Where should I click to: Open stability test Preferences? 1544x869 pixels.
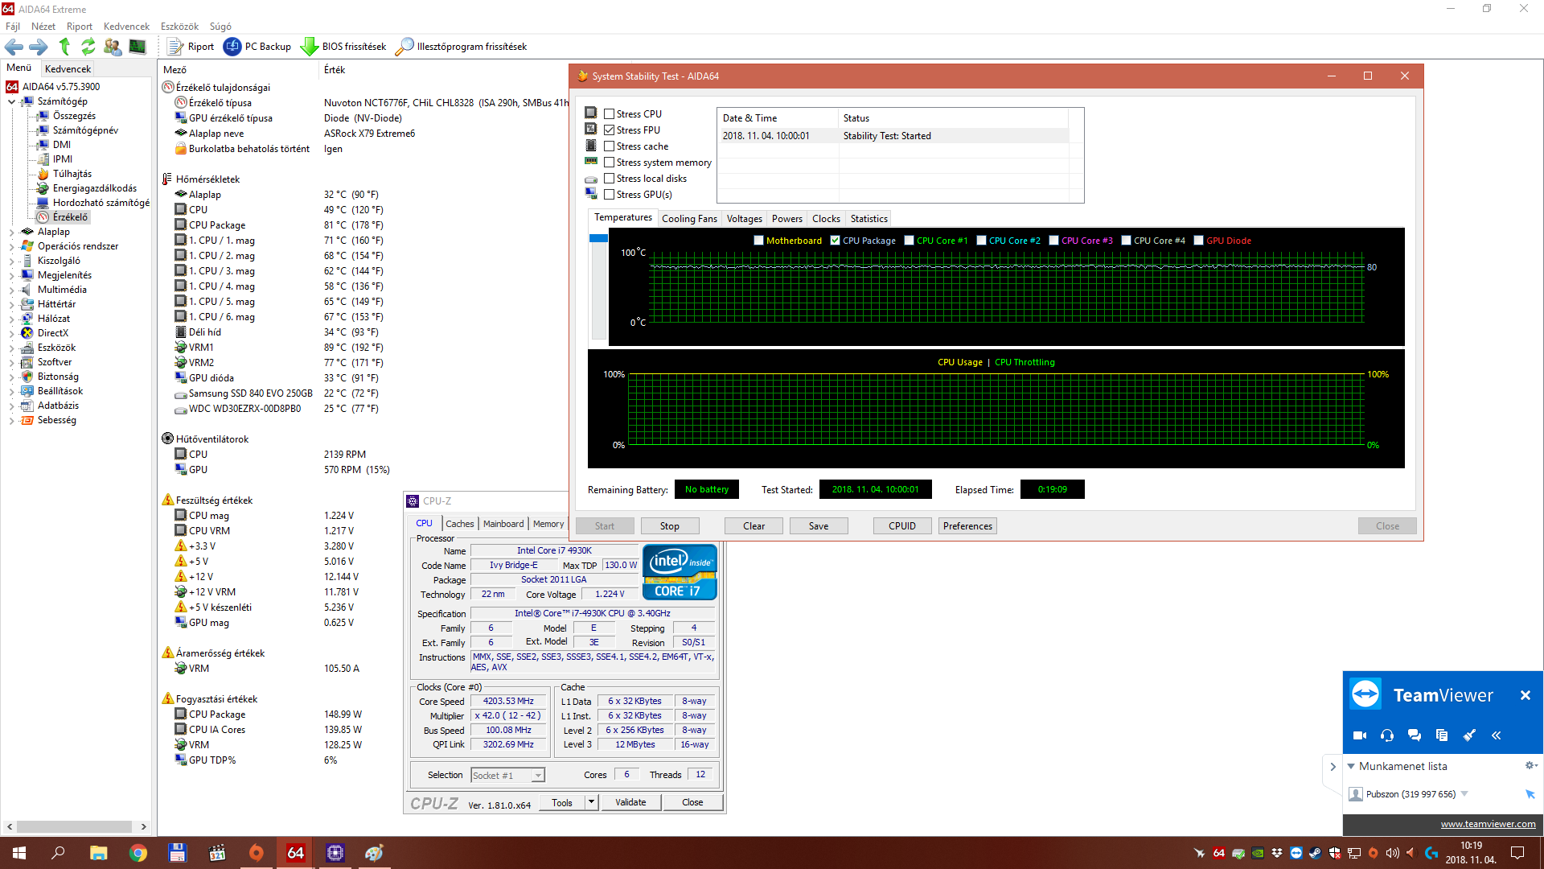click(x=967, y=526)
